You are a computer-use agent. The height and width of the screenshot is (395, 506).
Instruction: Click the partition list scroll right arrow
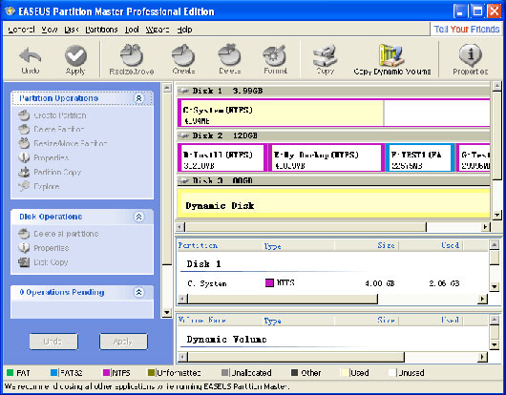click(482, 300)
